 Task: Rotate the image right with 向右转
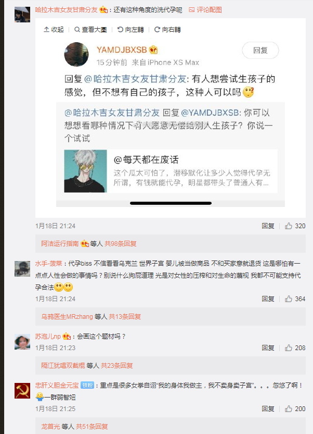[x=167, y=29]
